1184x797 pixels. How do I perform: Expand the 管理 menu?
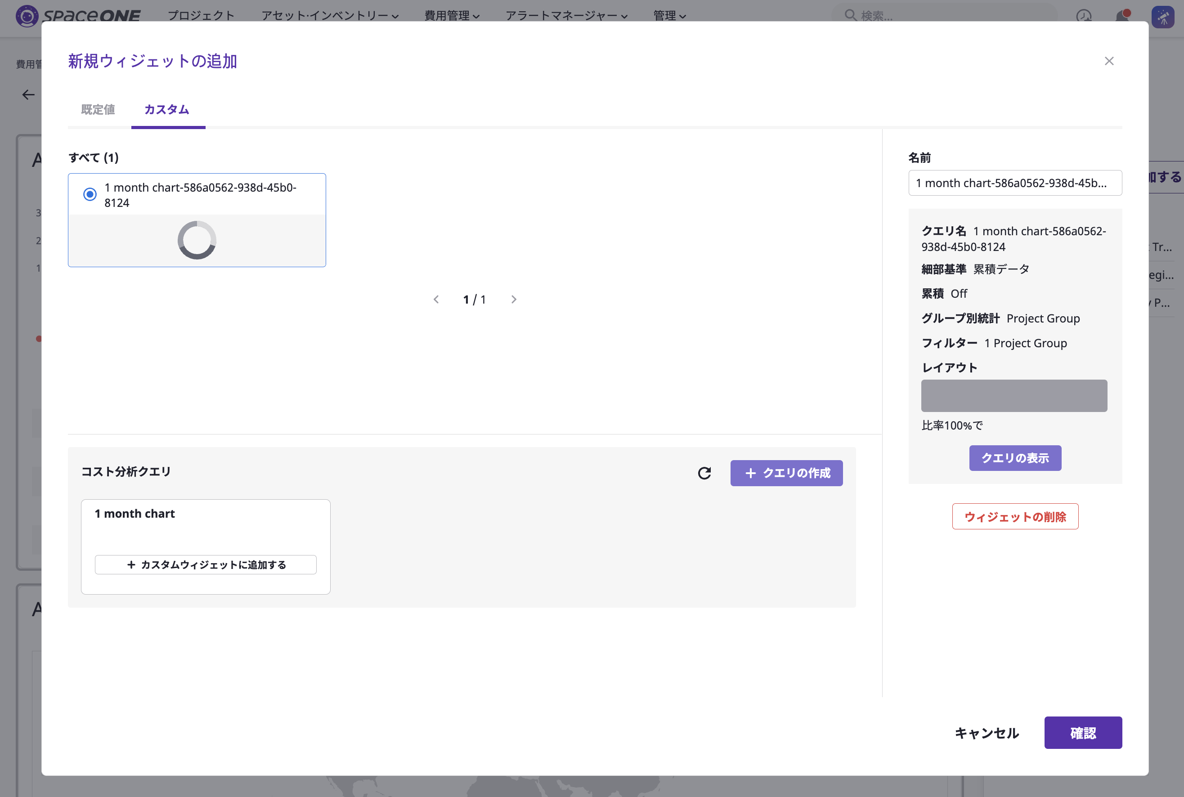[669, 16]
